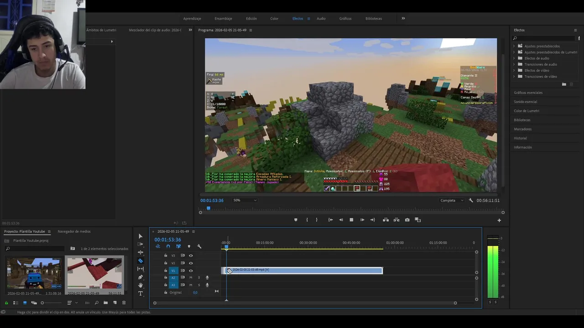Screen dimensions: 584x328
Task: Open Program monitor wrench settings
Action: 471,200
